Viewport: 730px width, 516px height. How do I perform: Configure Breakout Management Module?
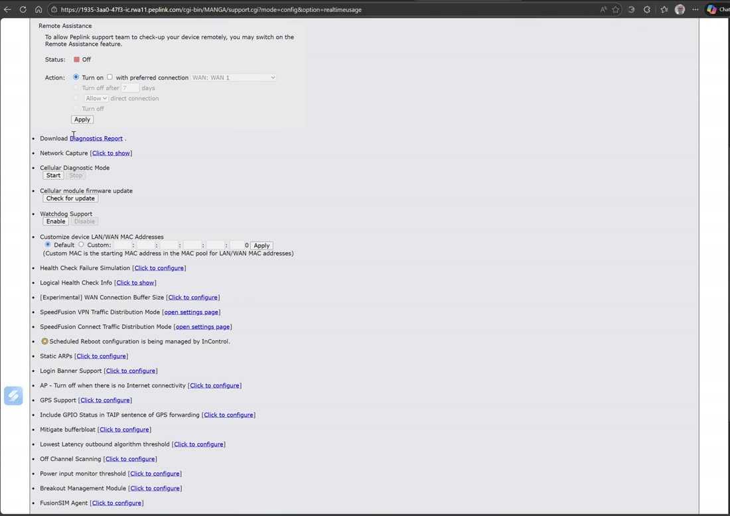[155, 488]
